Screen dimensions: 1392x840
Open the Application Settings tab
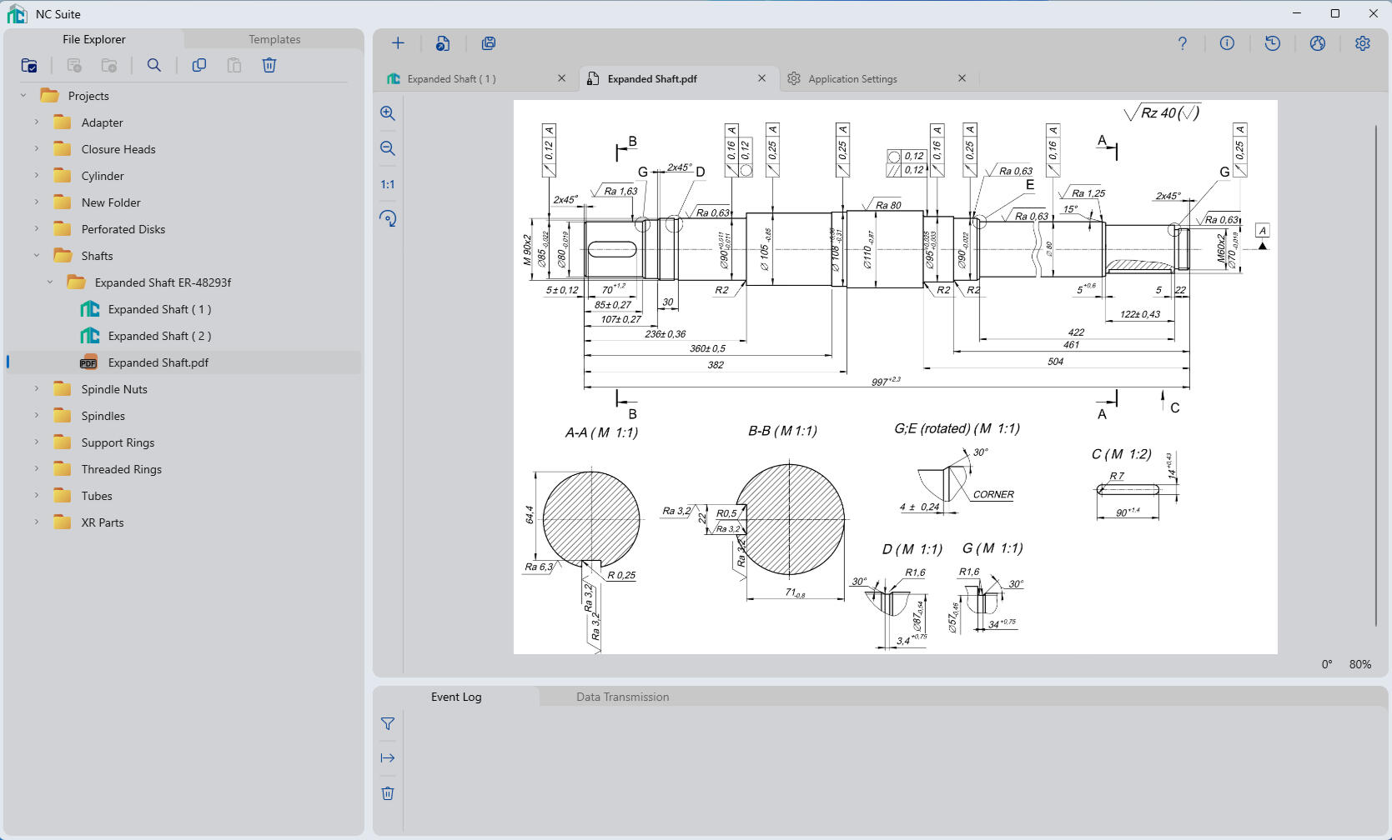click(x=852, y=79)
